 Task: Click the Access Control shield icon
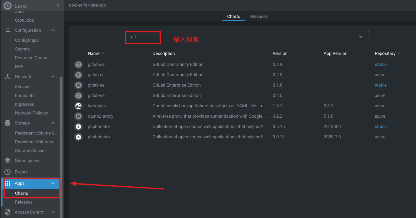click(x=8, y=212)
